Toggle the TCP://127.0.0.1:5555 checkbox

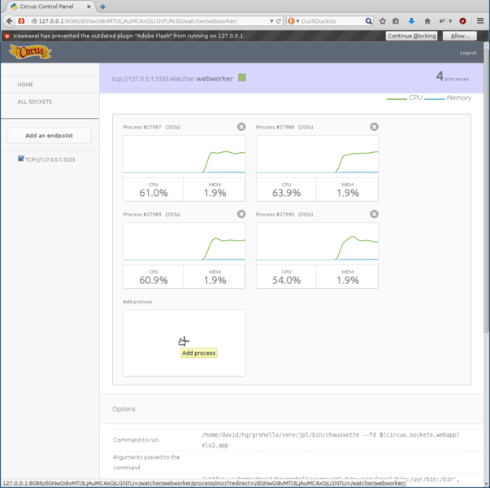point(20,159)
